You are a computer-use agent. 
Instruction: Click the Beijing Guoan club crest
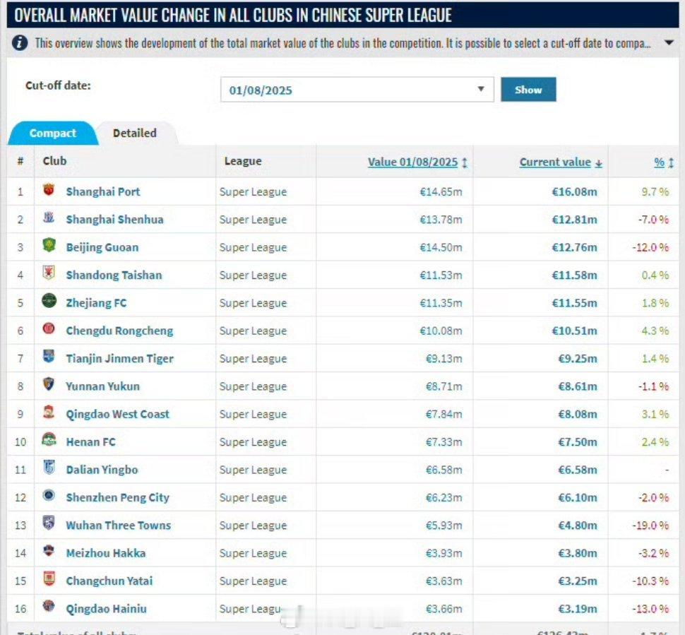point(49,244)
